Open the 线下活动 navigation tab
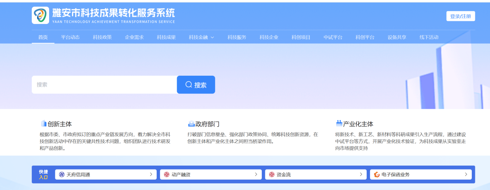The width and height of the screenshot is (490, 190). click(429, 37)
